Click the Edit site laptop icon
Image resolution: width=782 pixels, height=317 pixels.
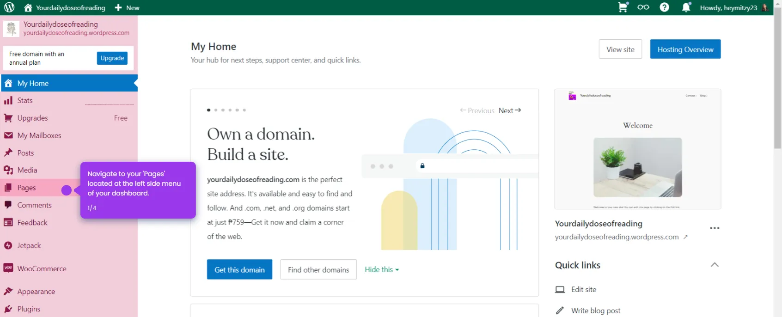tap(560, 290)
